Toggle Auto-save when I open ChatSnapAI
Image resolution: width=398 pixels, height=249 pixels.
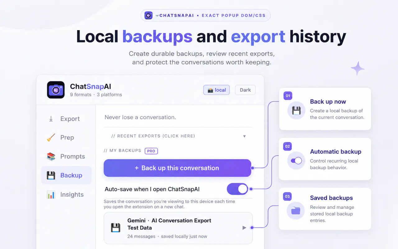tap(238, 189)
